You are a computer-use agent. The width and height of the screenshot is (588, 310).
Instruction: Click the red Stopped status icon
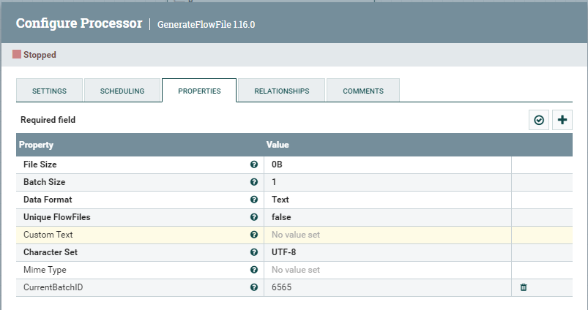[x=17, y=54]
